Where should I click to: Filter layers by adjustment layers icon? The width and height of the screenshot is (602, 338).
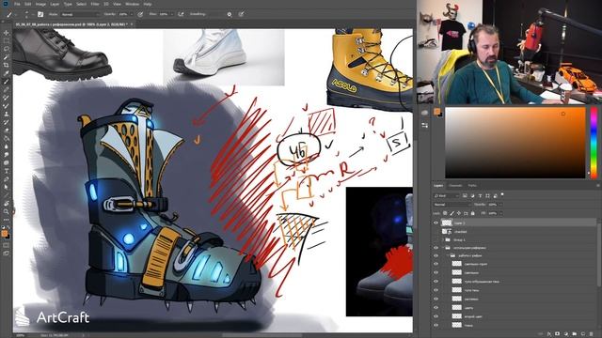pyautogui.click(x=472, y=195)
